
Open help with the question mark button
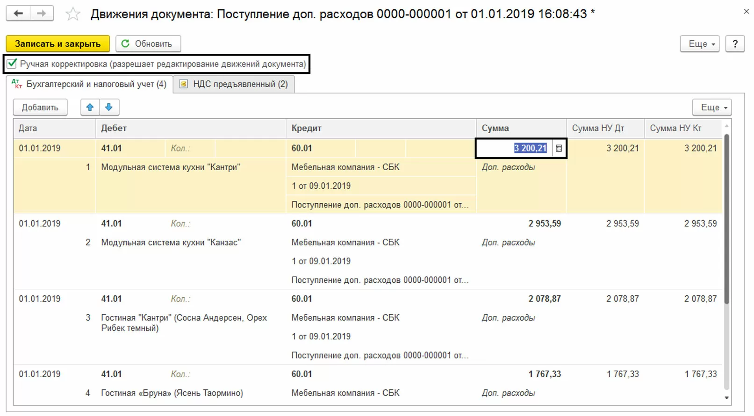point(735,44)
